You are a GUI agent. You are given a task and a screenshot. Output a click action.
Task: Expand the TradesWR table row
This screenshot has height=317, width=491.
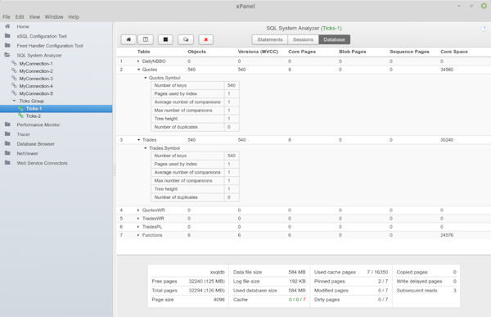click(138, 219)
